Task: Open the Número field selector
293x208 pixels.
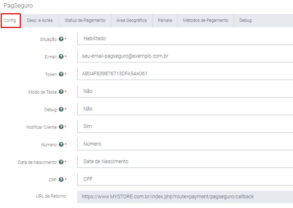Action: [x=185, y=144]
